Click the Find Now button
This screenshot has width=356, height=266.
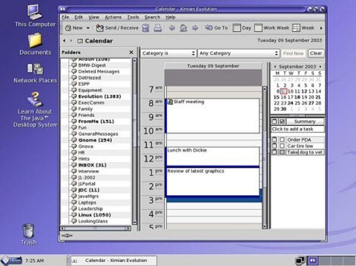tap(293, 53)
